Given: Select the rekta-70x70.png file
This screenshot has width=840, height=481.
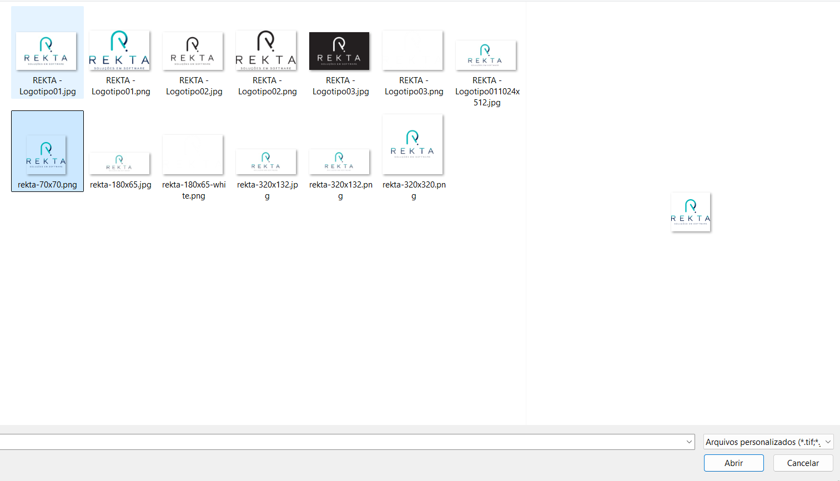Looking at the screenshot, I should (x=47, y=151).
